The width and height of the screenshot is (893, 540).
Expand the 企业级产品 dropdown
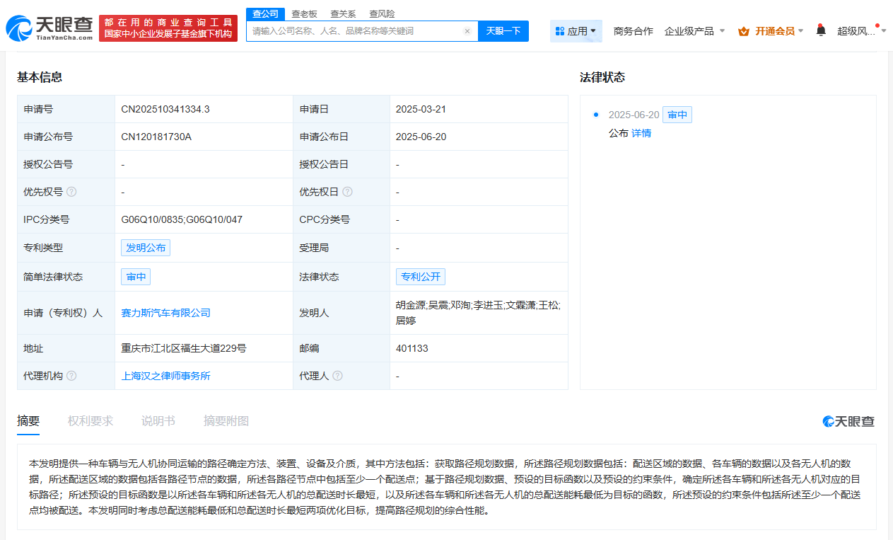click(x=694, y=31)
